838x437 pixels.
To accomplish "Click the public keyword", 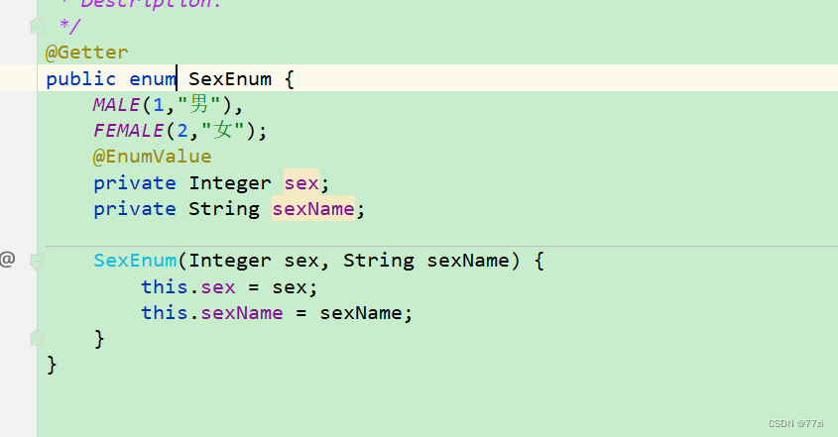I will [81, 79].
